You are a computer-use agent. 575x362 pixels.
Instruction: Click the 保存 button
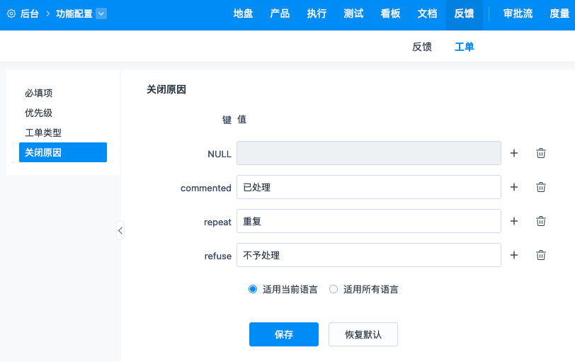(283, 334)
